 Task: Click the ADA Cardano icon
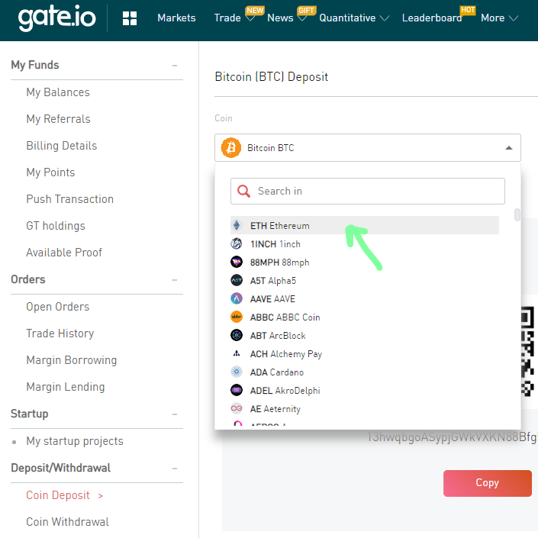coord(237,372)
